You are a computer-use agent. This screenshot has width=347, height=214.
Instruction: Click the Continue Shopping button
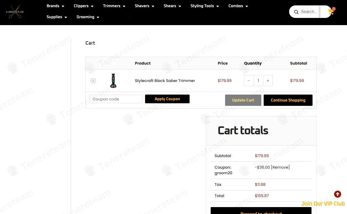[288, 100]
